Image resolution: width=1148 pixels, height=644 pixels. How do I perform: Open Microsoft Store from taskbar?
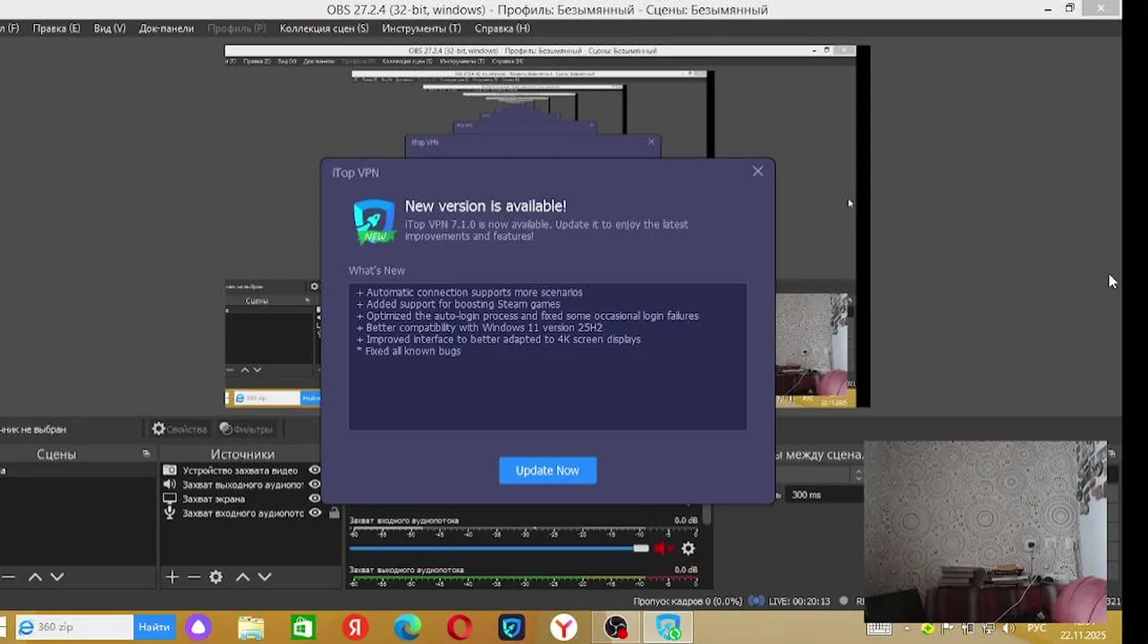click(303, 628)
